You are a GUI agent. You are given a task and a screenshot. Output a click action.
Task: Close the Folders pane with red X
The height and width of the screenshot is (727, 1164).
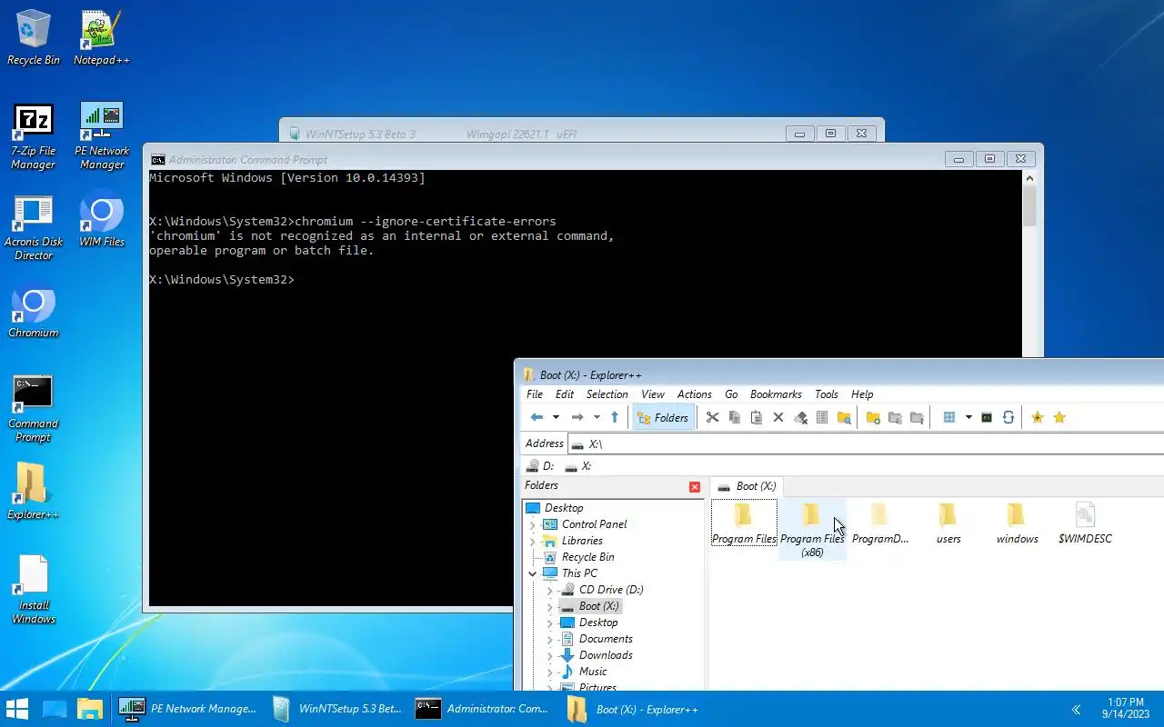click(x=695, y=487)
